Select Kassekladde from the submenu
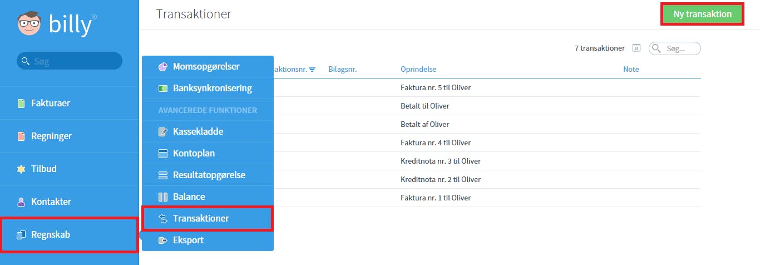This screenshot has height=265, width=760. [208, 132]
